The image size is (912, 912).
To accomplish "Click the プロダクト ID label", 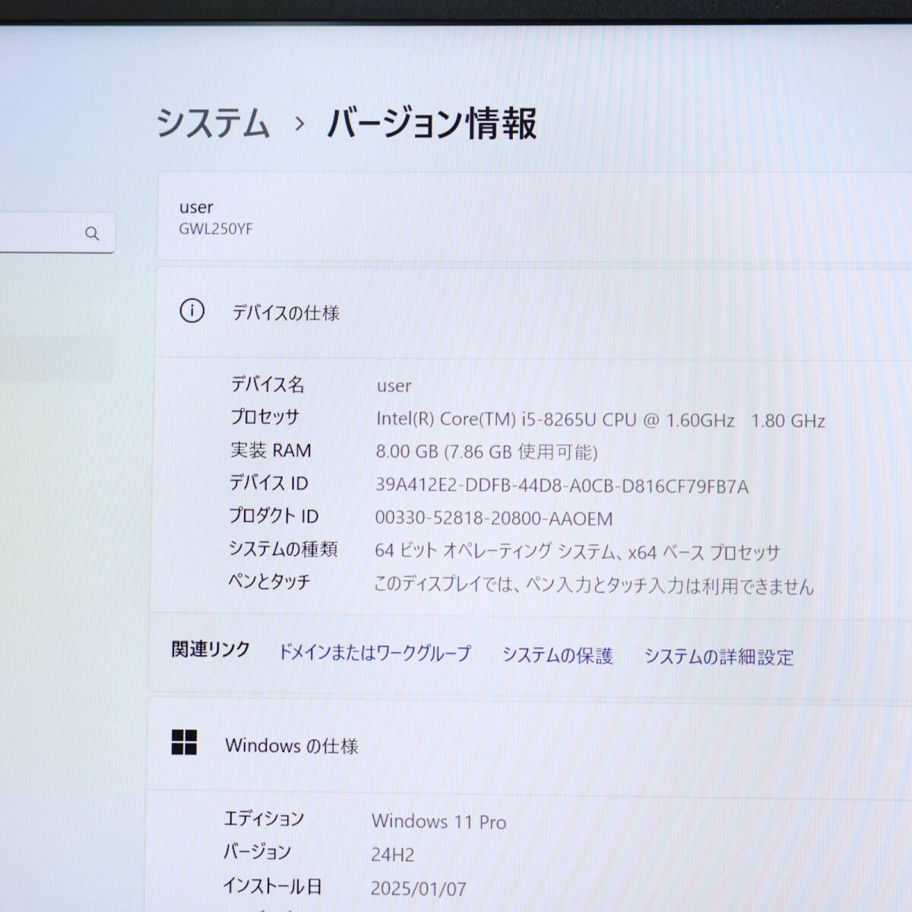I will 274,516.
